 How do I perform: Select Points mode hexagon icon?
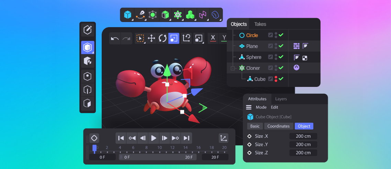point(88,77)
